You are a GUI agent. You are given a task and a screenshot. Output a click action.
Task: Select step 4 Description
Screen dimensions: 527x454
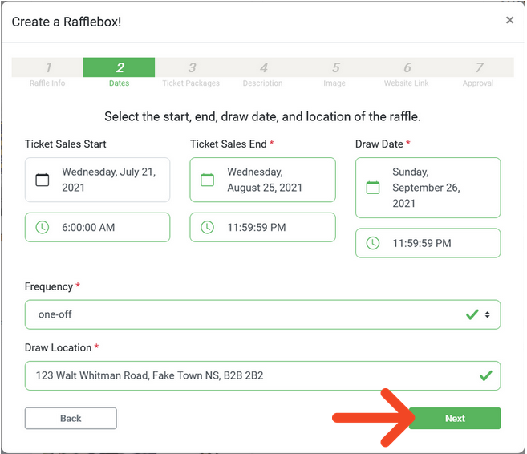[x=263, y=73]
